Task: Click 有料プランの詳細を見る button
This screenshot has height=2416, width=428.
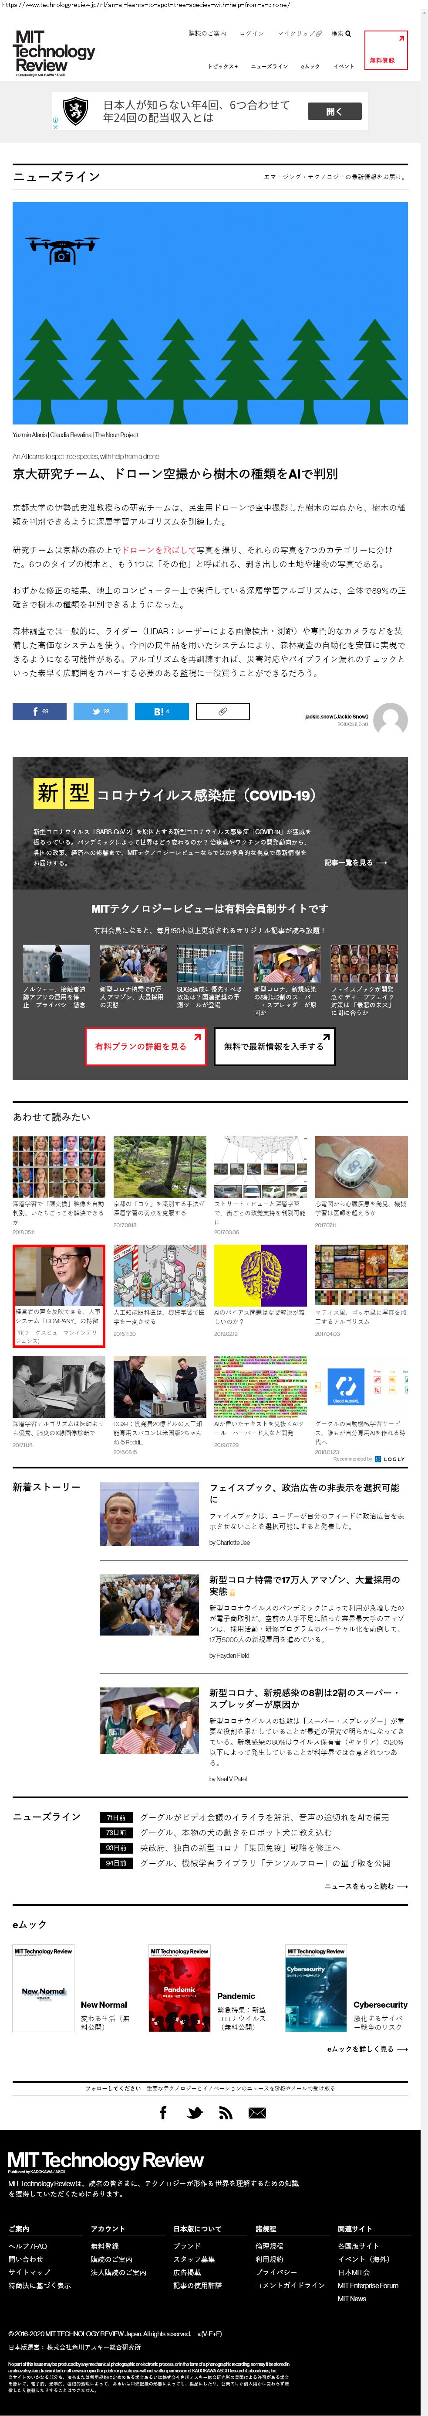Action: click(x=147, y=1047)
